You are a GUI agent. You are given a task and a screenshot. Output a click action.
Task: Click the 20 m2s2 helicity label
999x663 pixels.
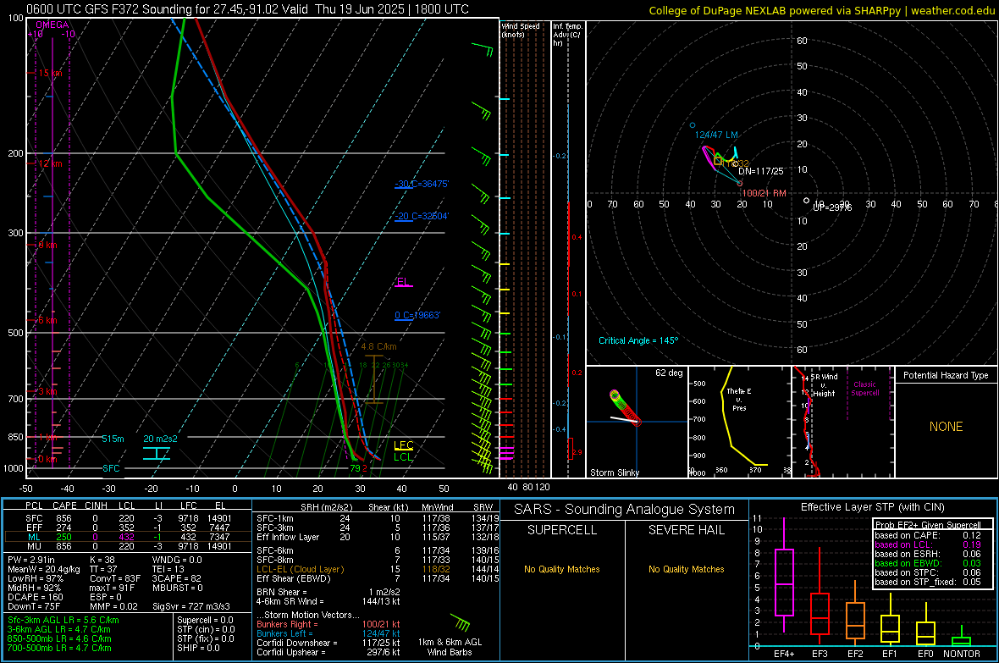click(x=161, y=439)
